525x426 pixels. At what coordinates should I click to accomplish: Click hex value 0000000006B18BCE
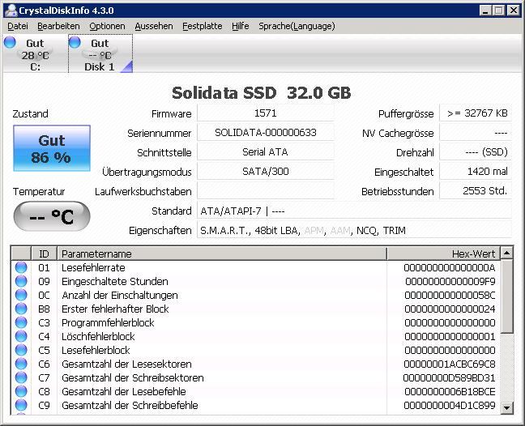coord(450,391)
